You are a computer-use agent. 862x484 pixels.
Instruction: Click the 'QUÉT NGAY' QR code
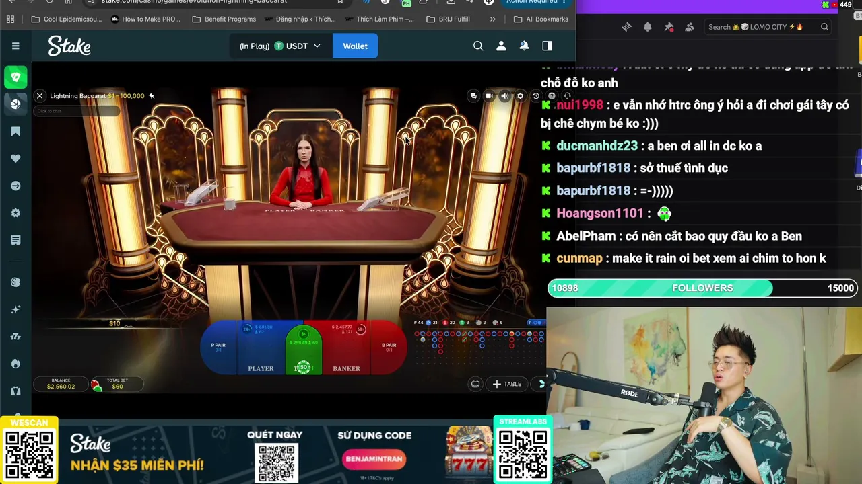coord(276,462)
